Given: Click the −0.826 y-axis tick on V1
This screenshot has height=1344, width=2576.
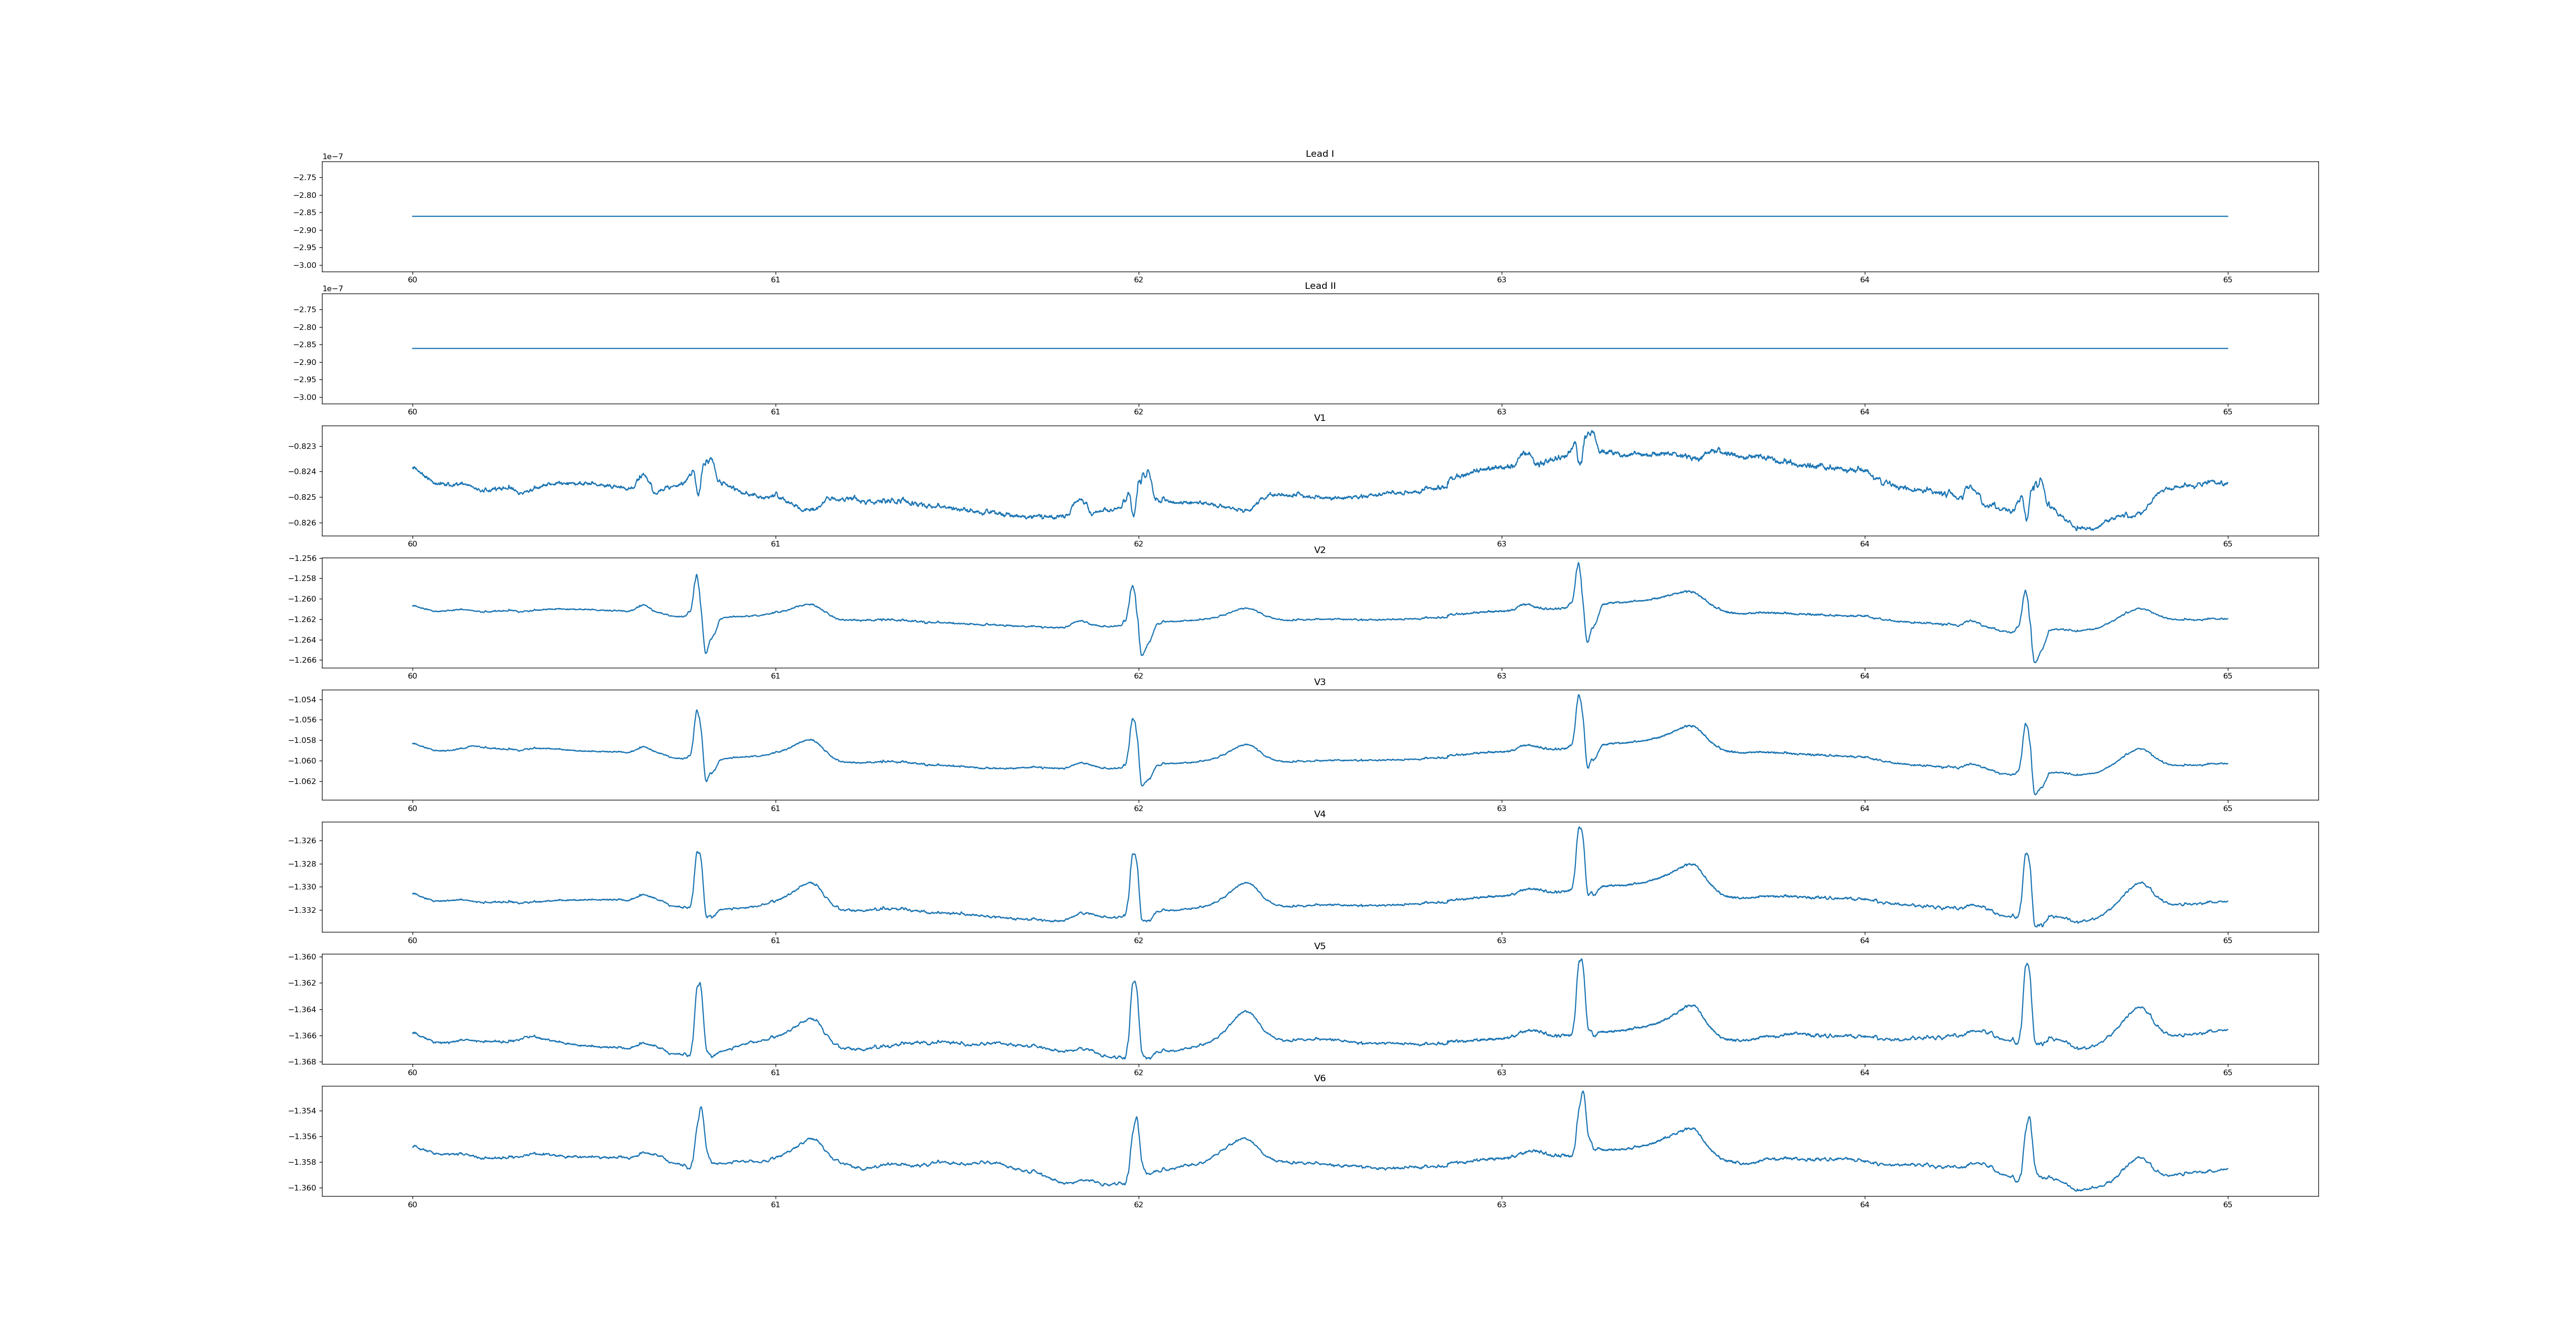Looking at the screenshot, I should [x=303, y=523].
